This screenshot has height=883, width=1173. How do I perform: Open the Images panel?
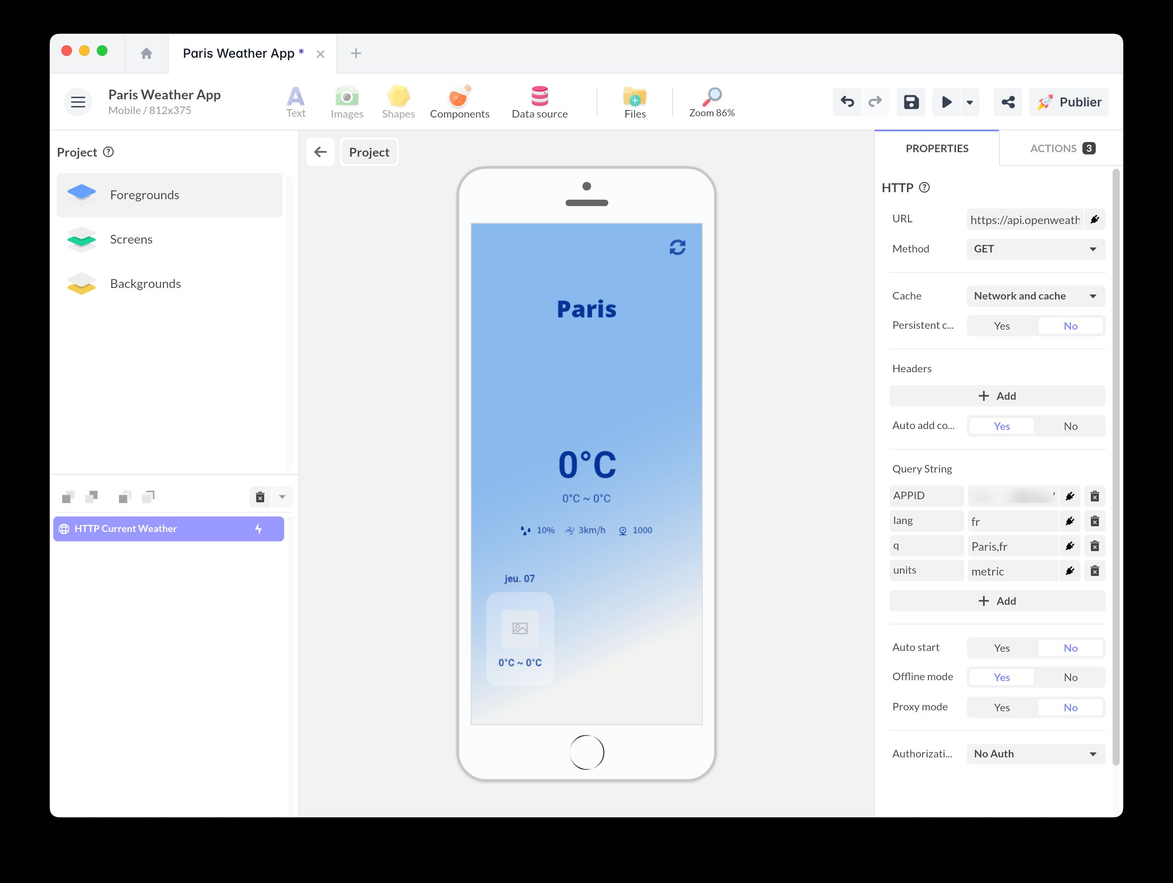pyautogui.click(x=347, y=101)
